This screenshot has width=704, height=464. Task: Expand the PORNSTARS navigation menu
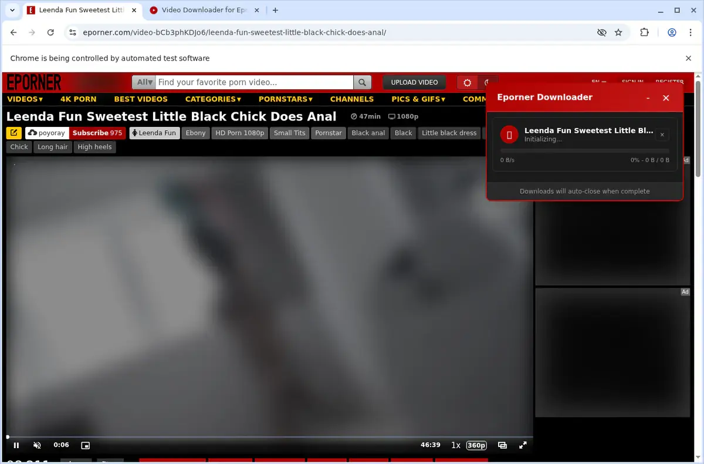click(286, 99)
